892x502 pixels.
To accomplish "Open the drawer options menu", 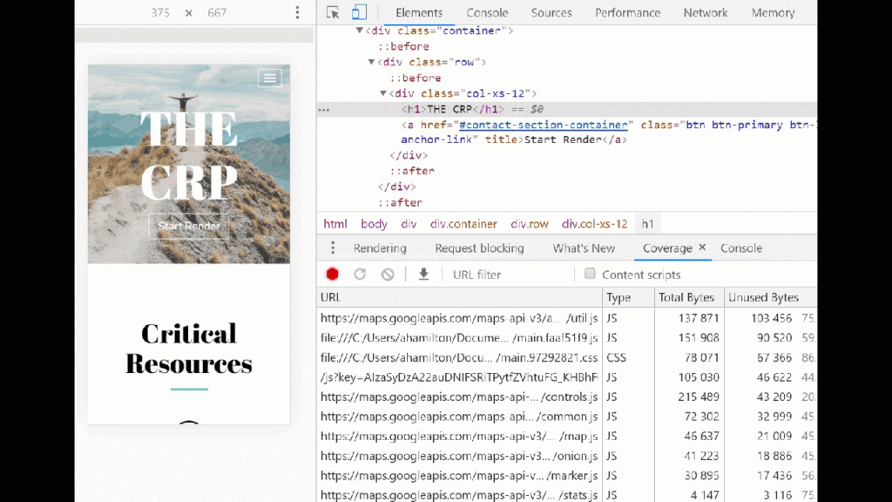I will (x=332, y=248).
